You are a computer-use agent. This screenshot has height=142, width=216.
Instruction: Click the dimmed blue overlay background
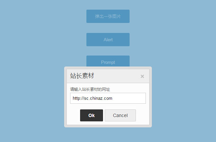point(35,83)
